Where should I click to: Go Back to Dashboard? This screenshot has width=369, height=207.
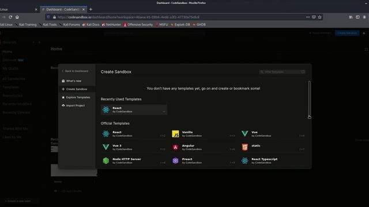(75, 71)
